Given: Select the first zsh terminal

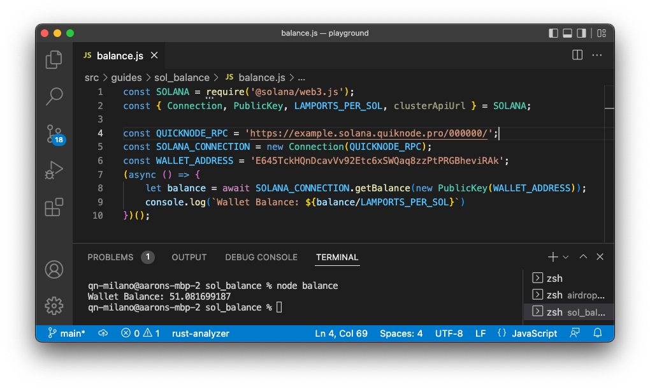Looking at the screenshot, I should click(x=568, y=278).
